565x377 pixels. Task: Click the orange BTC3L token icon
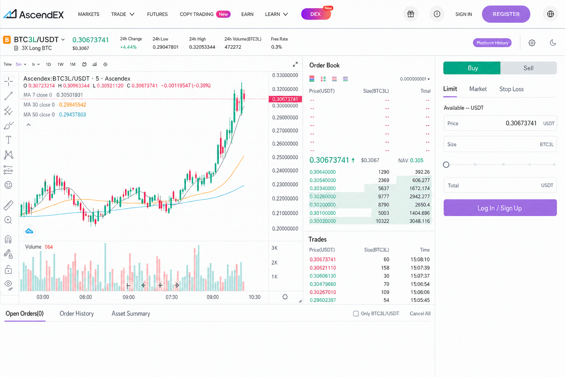coord(7,39)
